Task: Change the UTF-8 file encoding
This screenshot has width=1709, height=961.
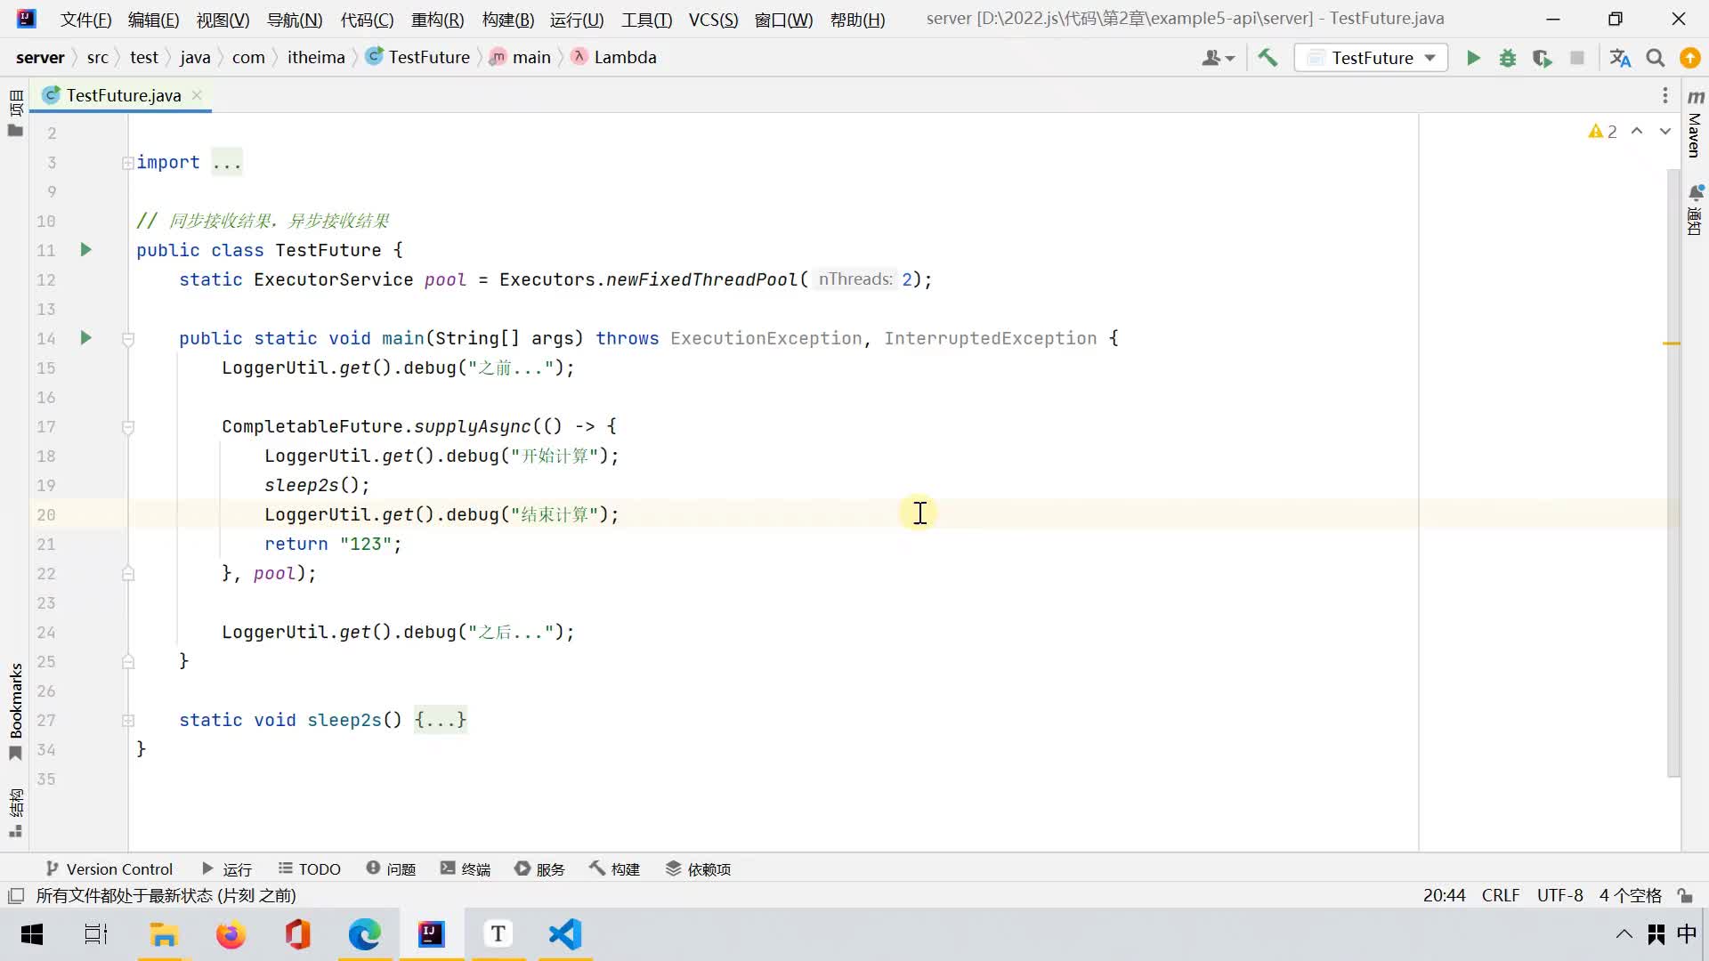Action: pos(1560,896)
